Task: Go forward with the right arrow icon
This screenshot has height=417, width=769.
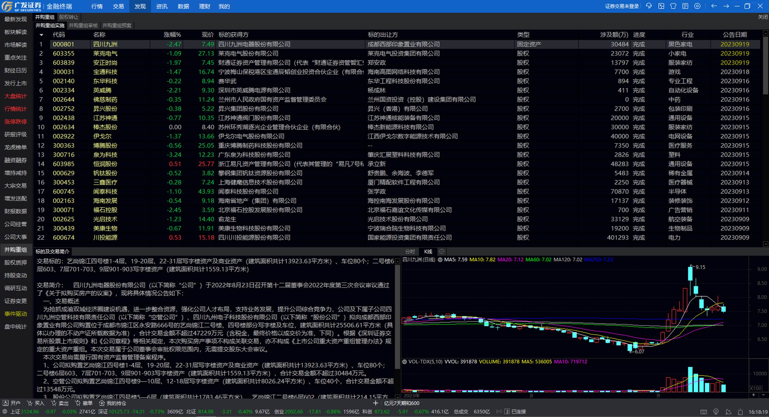Action: [726, 6]
